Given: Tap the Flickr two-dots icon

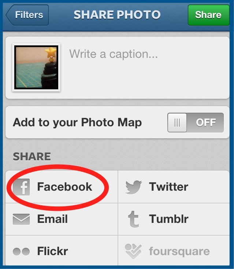Looking at the screenshot, I should 21,251.
